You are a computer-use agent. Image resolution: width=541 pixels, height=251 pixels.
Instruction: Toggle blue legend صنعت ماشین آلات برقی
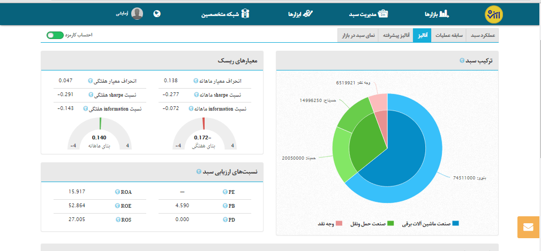click(x=431, y=223)
